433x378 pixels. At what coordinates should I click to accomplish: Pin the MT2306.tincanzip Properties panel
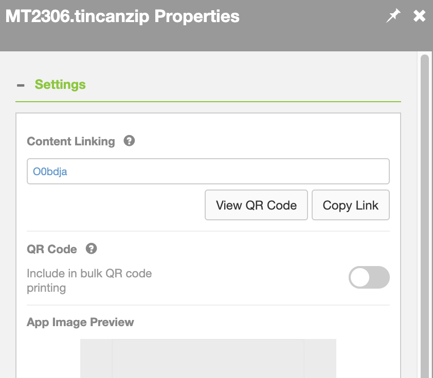393,16
